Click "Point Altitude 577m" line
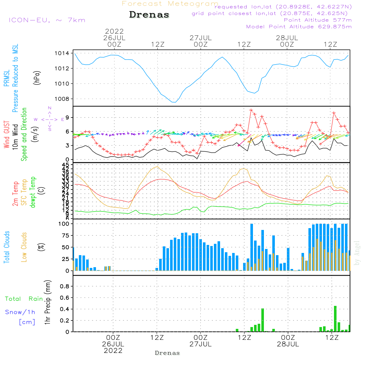 tap(318, 20)
